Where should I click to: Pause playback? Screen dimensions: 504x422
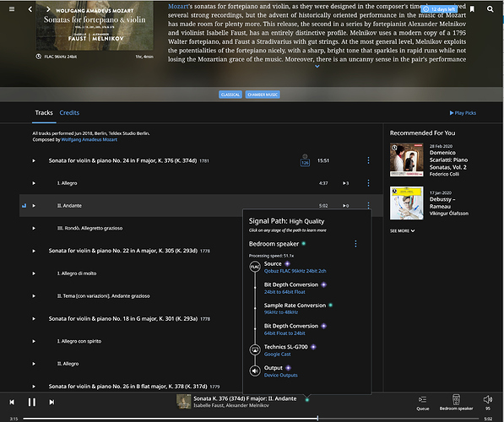(32, 402)
